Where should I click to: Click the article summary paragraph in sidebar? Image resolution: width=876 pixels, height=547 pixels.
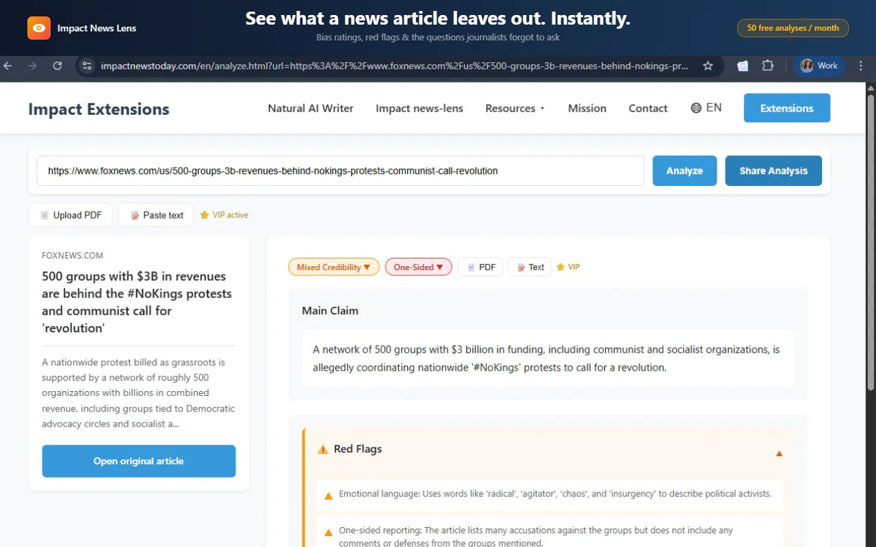[138, 393]
